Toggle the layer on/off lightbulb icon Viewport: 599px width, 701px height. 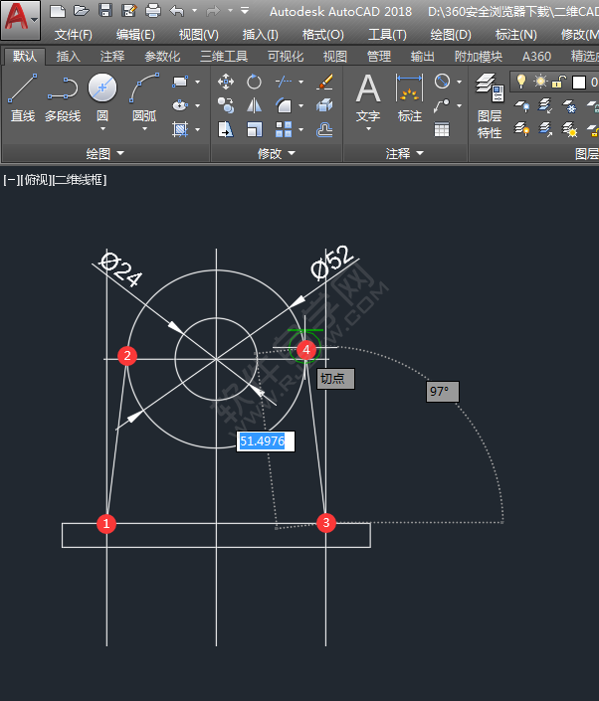click(x=519, y=82)
